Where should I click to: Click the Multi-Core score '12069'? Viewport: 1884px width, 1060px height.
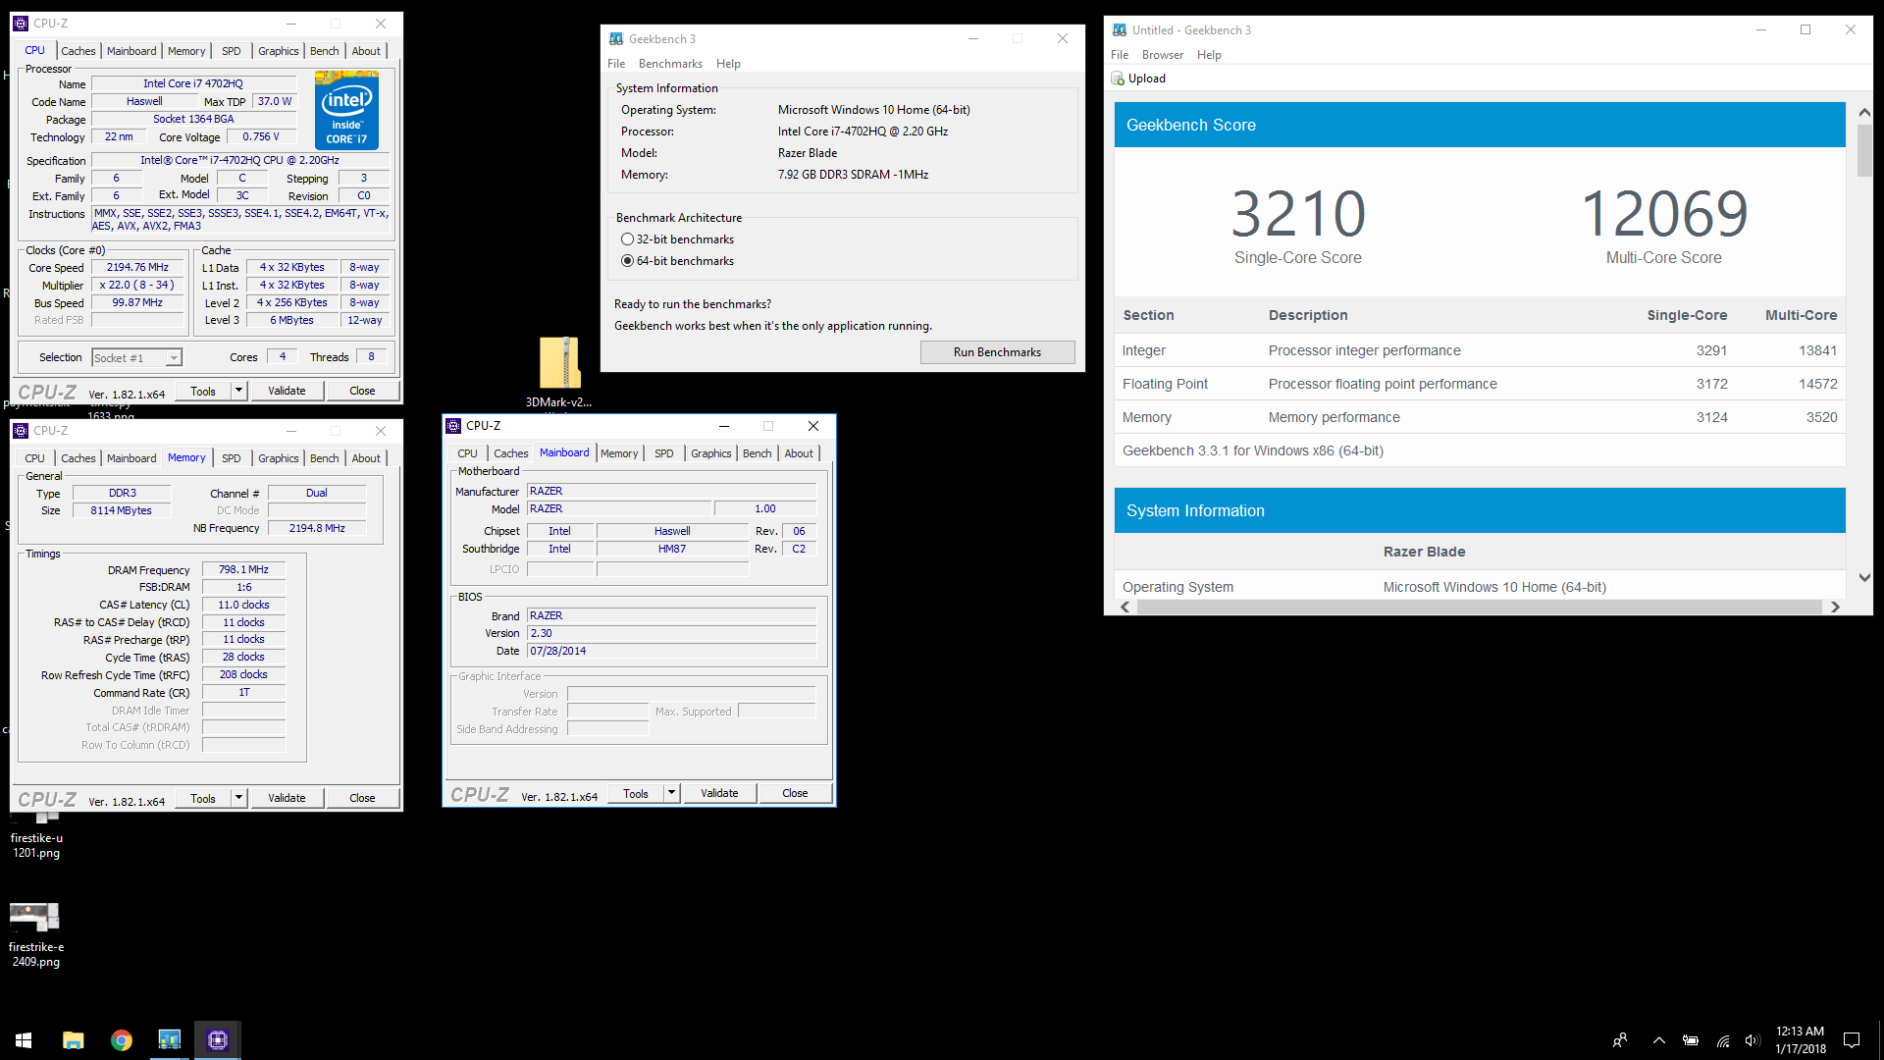tap(1664, 213)
